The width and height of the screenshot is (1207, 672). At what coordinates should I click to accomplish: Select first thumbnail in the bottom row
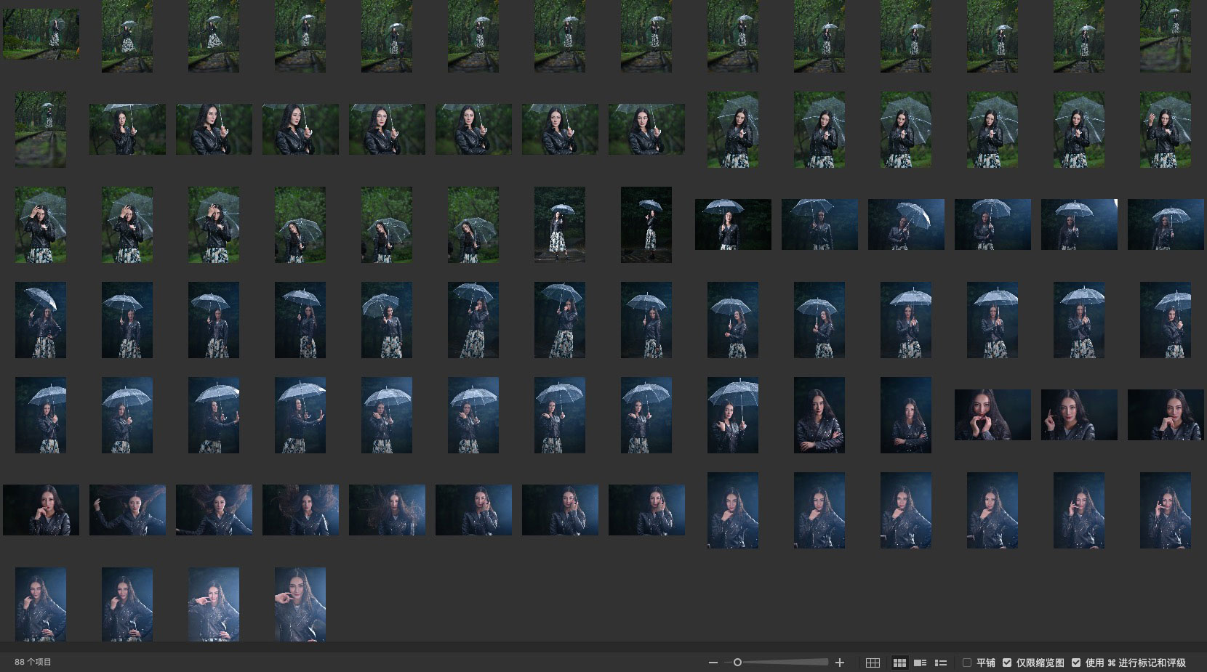click(41, 604)
